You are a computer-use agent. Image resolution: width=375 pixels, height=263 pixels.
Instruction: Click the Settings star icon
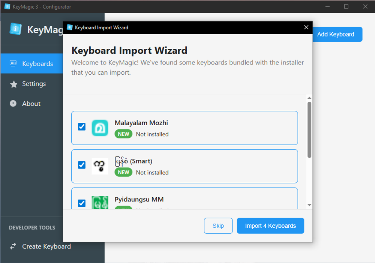click(x=13, y=84)
